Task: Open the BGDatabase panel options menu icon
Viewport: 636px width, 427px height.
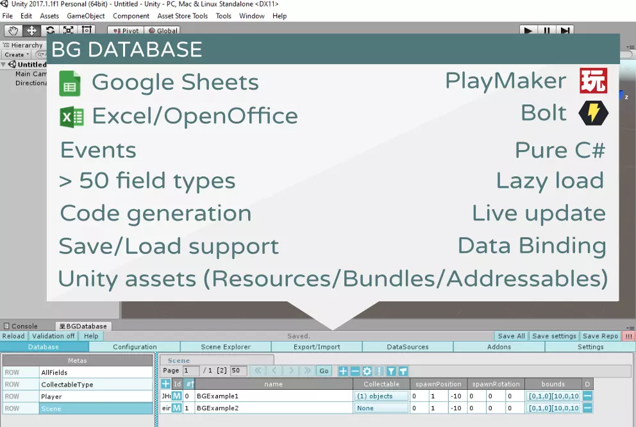Action: click(630, 327)
